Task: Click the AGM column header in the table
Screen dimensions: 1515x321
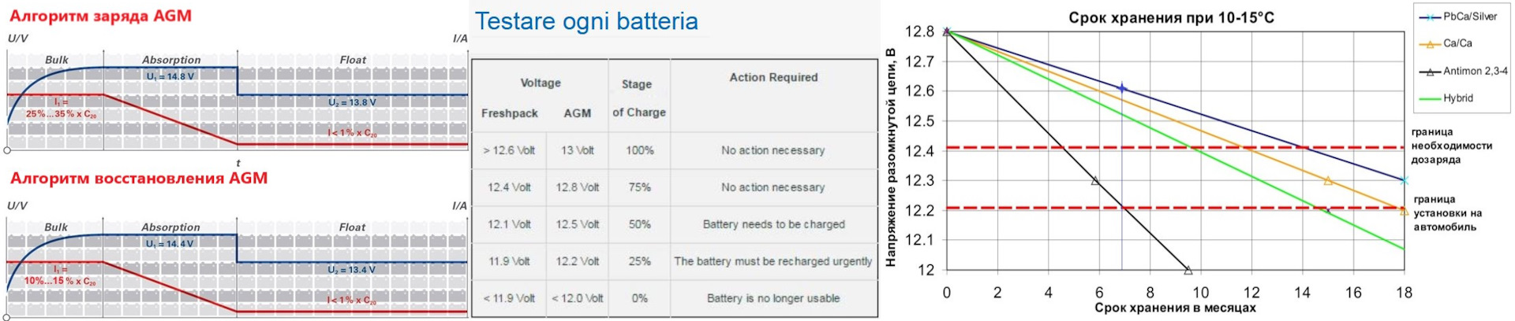Action: click(577, 113)
